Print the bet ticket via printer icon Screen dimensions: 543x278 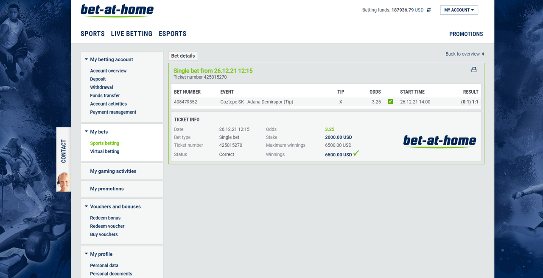coord(474,70)
